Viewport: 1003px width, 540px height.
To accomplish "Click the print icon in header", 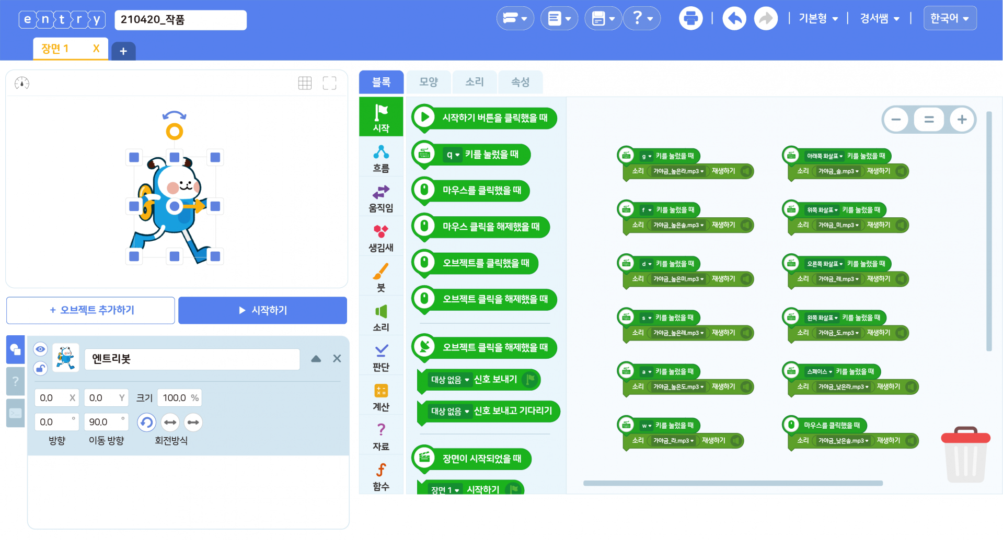I will coord(690,19).
